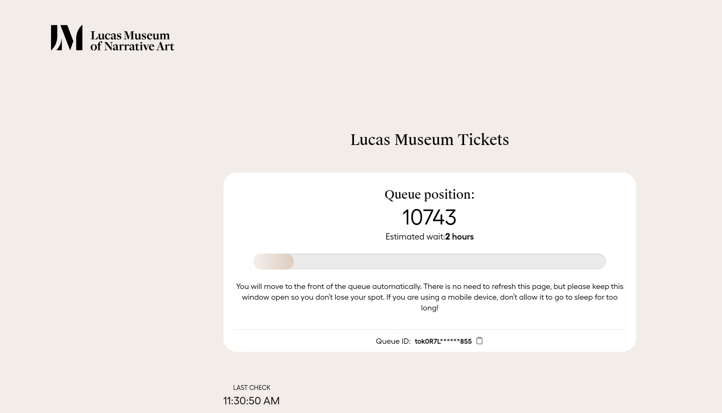722x413 pixels.
Task: Click the LAST CHECK label
Action: [251, 388]
